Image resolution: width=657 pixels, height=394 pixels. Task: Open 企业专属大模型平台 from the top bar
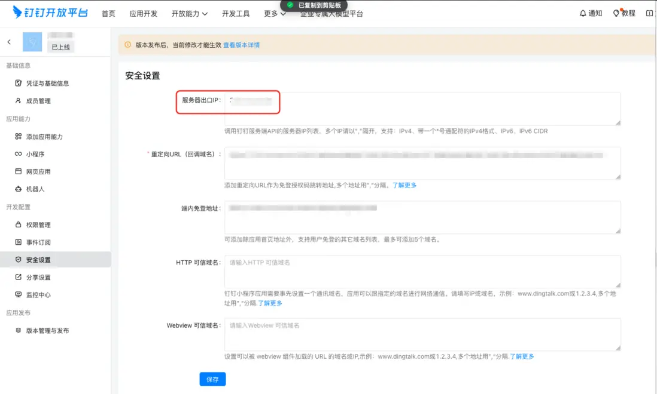(331, 13)
